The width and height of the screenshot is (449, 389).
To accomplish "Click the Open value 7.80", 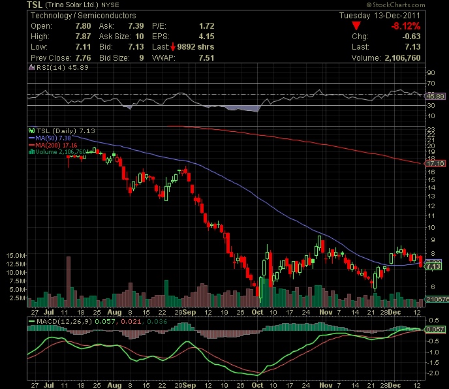I will pos(83,26).
